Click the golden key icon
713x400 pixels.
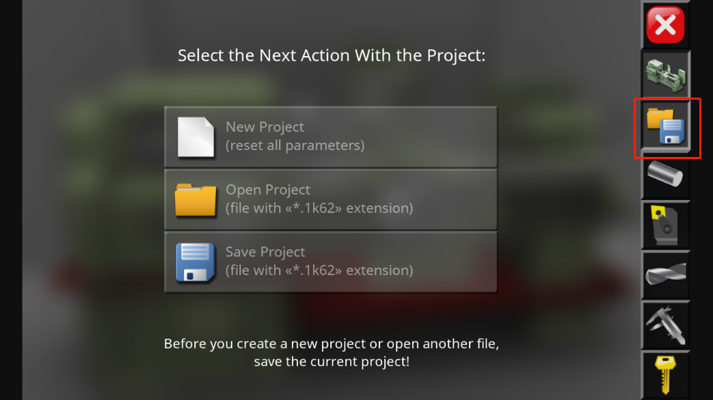pyautogui.click(x=665, y=373)
